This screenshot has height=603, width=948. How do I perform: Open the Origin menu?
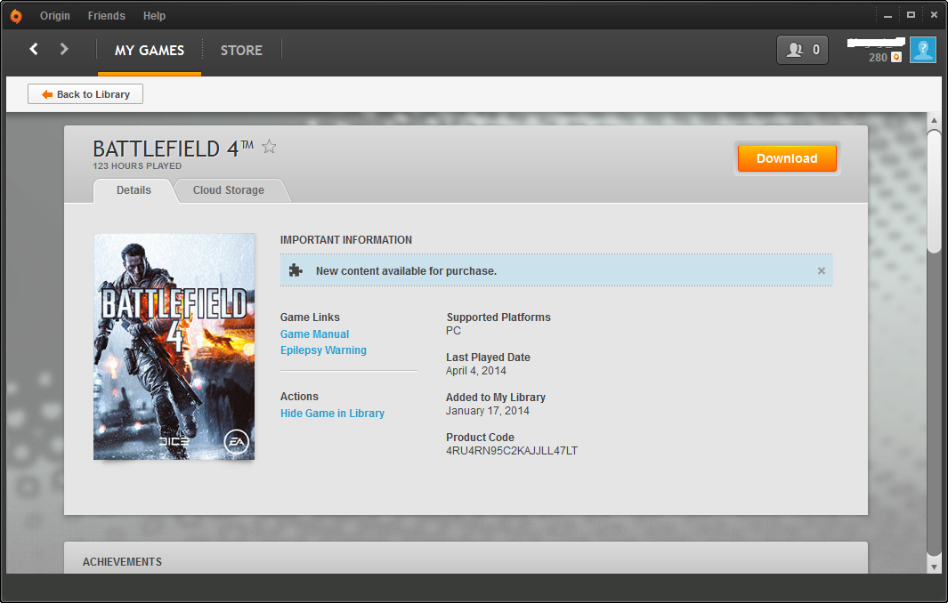pyautogui.click(x=55, y=16)
